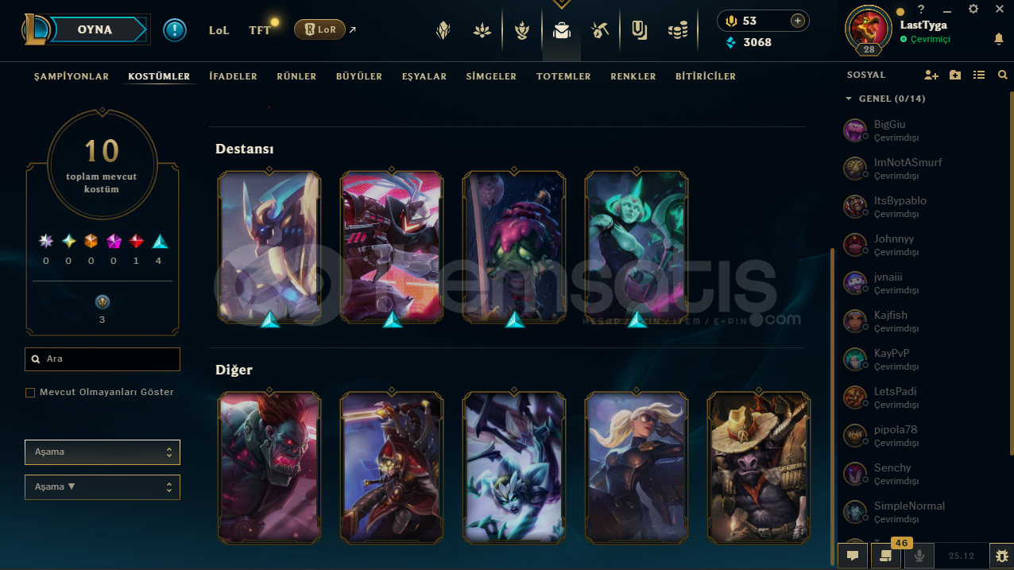Viewport: 1014px width, 570px height.
Task: Collapse the GENEL (0/14) friends group
Action: coord(847,99)
